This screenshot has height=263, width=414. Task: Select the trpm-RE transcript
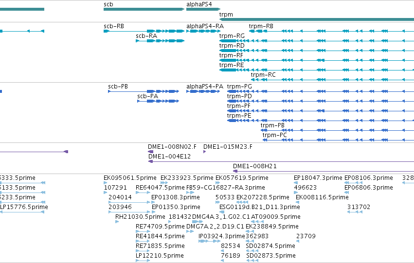(317, 70)
